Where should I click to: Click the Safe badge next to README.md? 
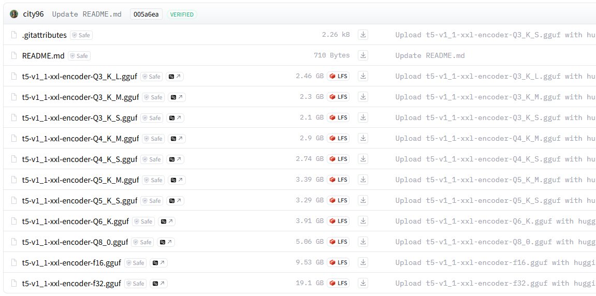click(79, 56)
